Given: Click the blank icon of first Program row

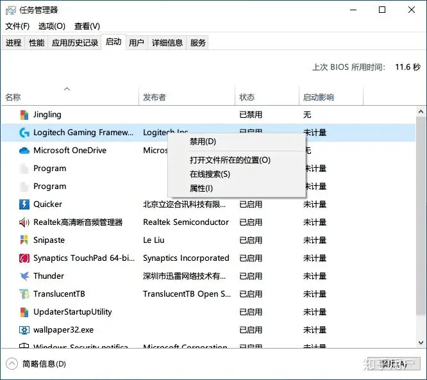Looking at the screenshot, I should [24, 169].
